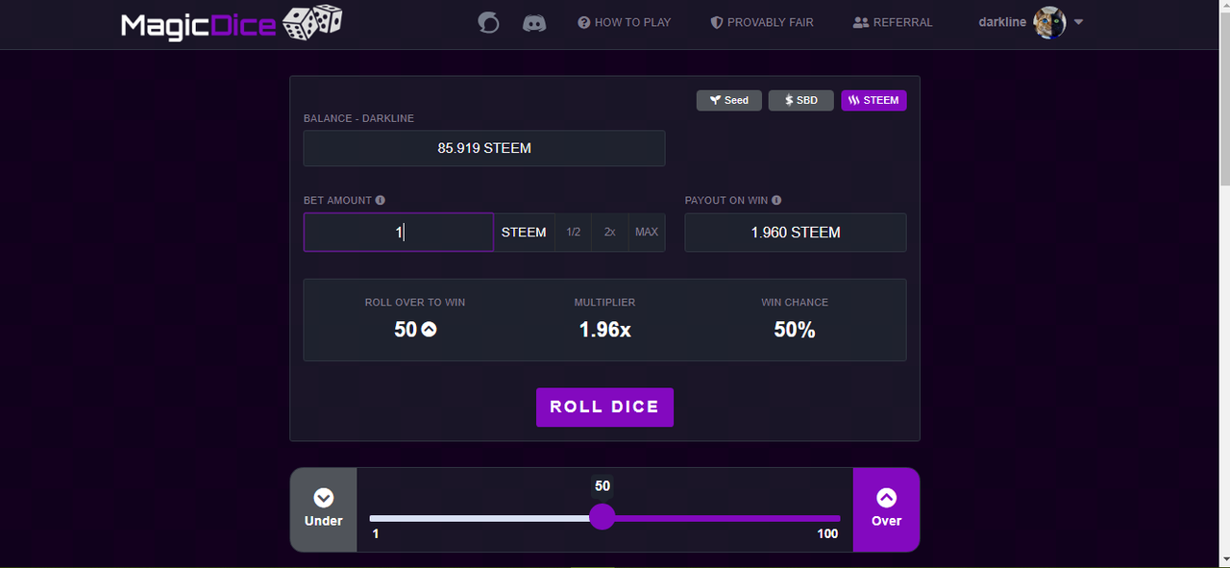
Task: Click the darkline username text
Action: (x=1002, y=22)
